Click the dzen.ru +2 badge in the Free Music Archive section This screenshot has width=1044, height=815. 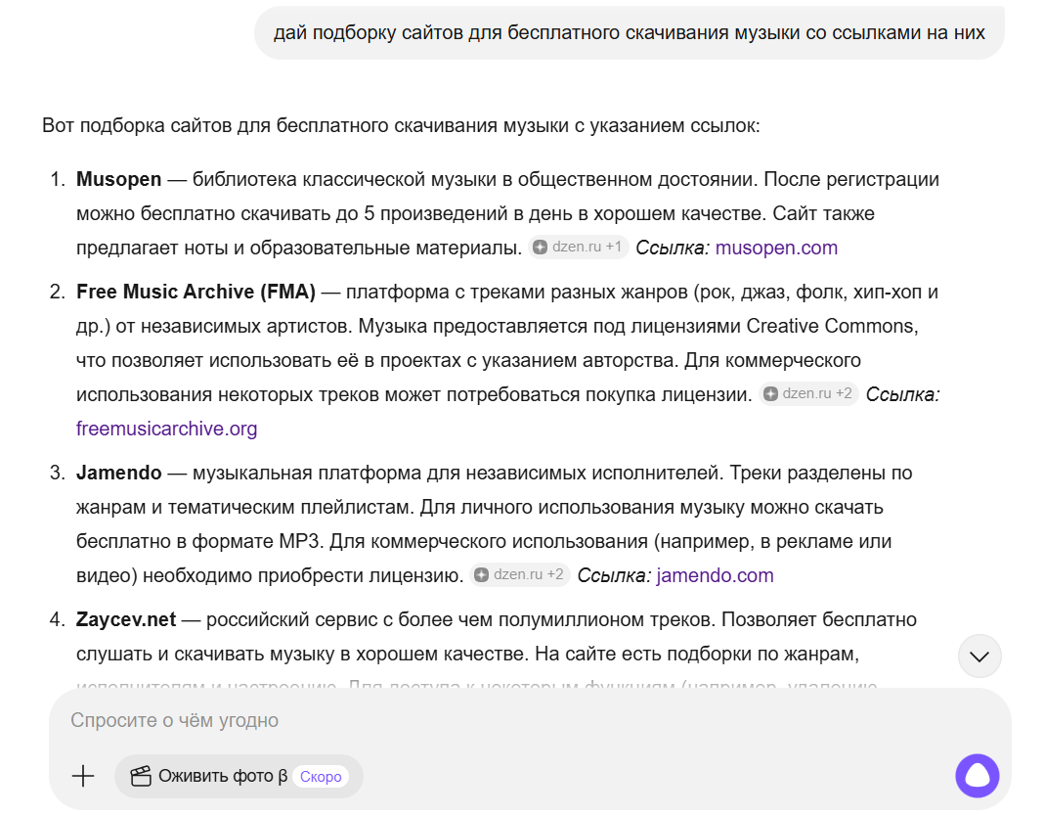(x=808, y=393)
